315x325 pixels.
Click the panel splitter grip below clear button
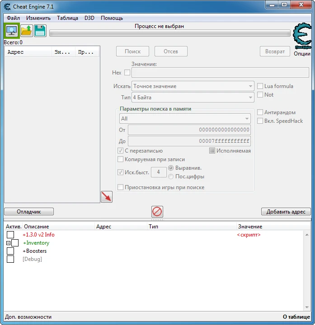157,219
